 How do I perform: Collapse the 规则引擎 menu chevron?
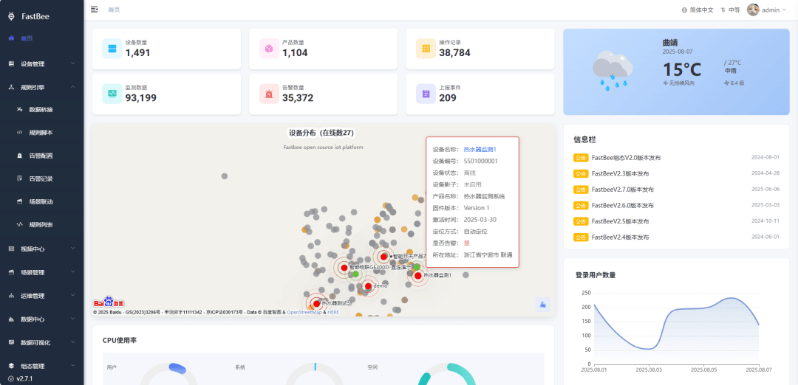coord(72,87)
